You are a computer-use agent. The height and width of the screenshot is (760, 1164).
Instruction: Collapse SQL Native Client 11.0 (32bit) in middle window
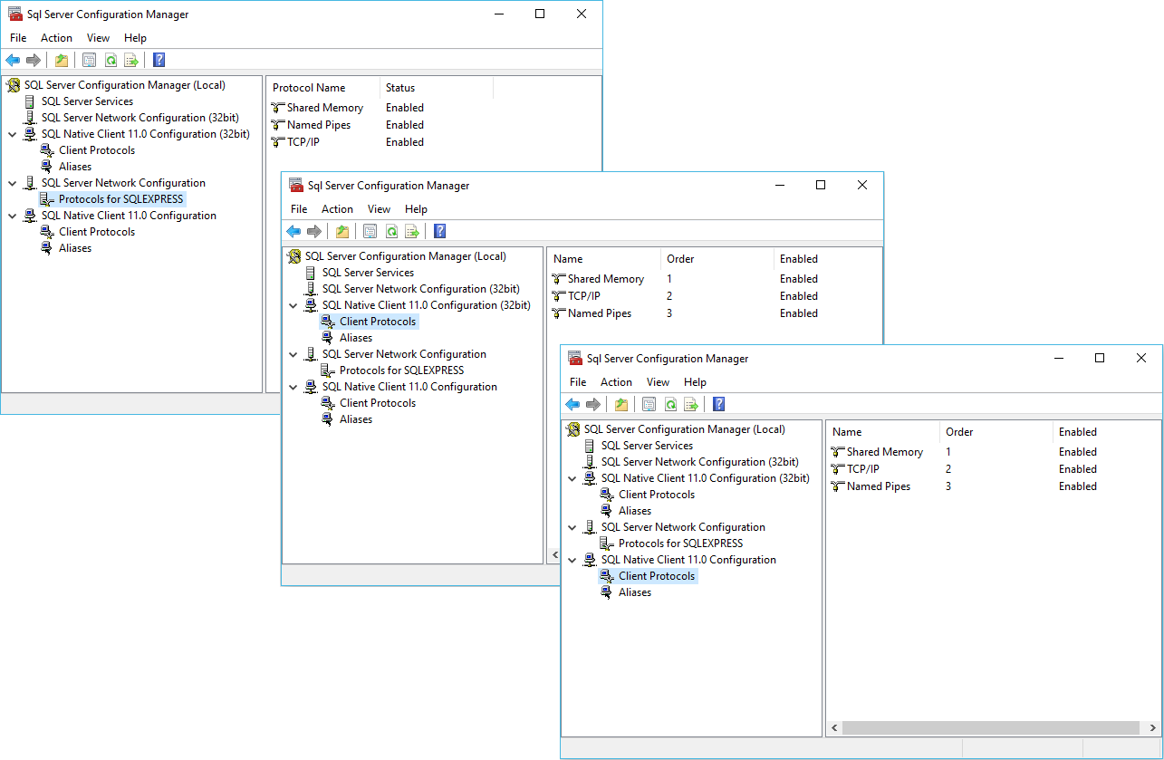pyautogui.click(x=293, y=305)
